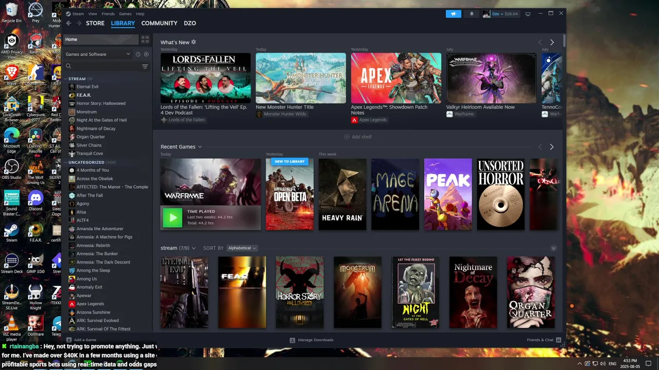
Task: Open the notifications bell
Action: 472,14
